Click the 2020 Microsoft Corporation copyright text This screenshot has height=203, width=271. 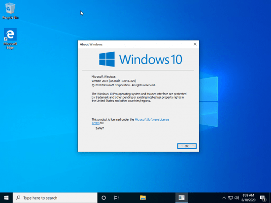(x=123, y=85)
